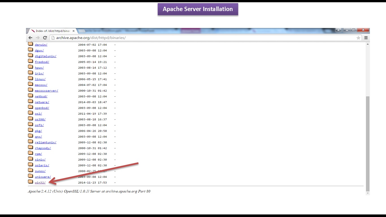The height and width of the screenshot is (217, 386).
Task: Open the macosxserver/ directory link
Action: pos(46,91)
